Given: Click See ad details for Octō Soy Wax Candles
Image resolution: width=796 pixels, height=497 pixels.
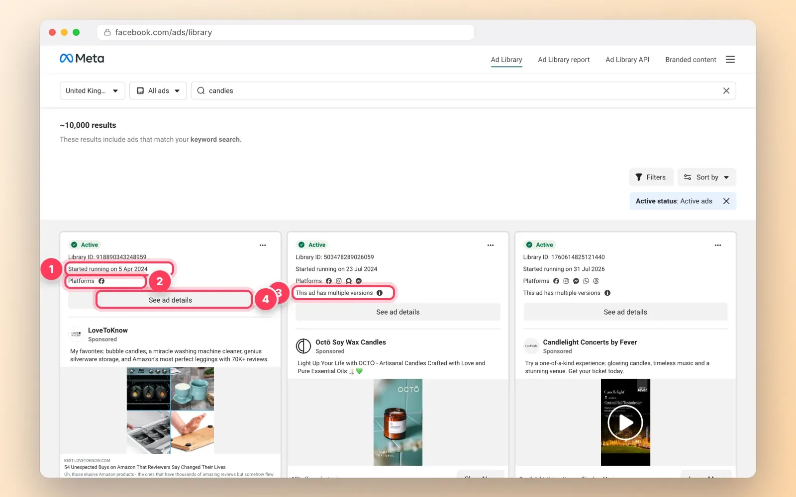Looking at the screenshot, I should pyautogui.click(x=398, y=312).
